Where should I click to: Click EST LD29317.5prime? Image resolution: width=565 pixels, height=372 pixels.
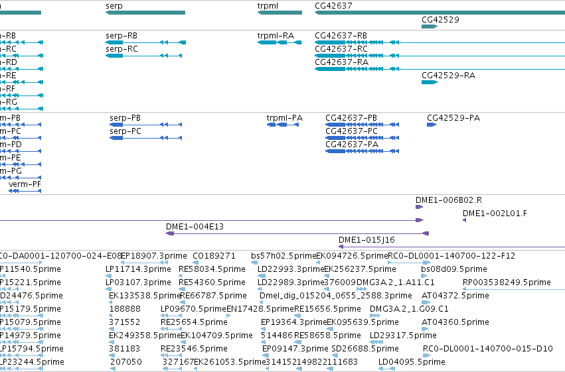(376, 343)
